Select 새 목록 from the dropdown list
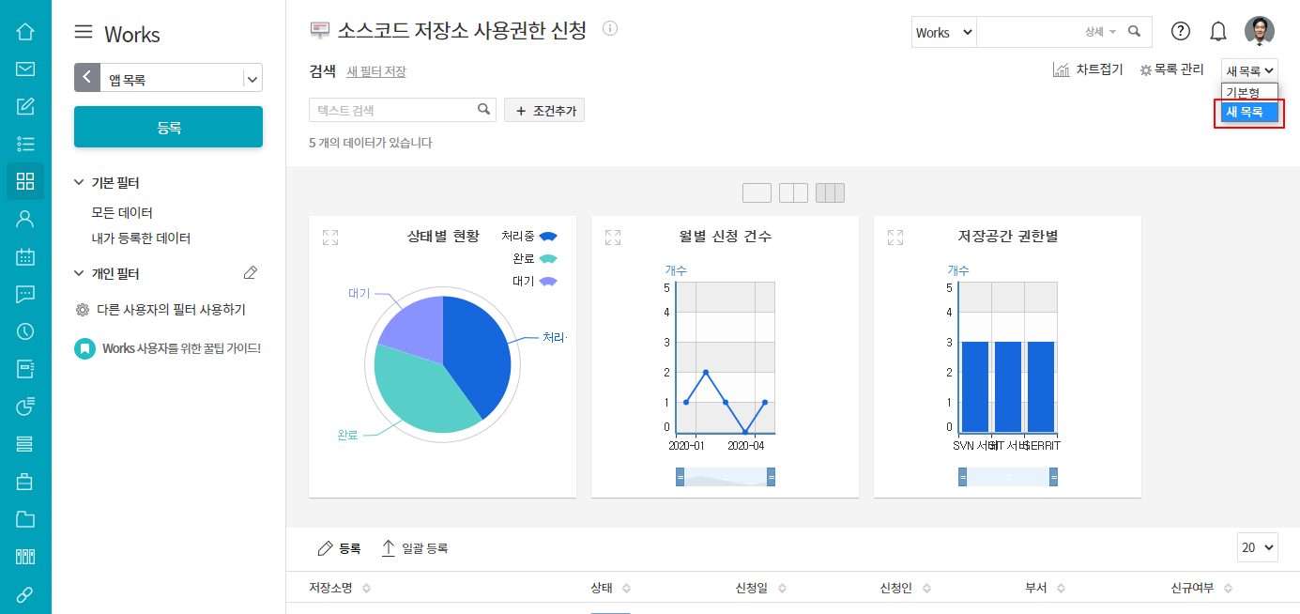1300x614 pixels. click(1249, 112)
